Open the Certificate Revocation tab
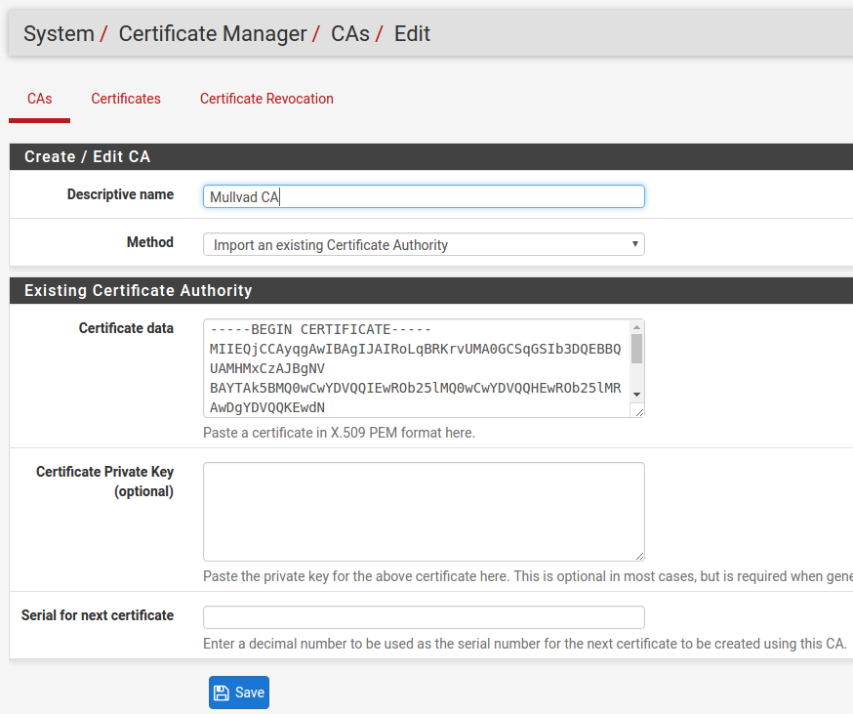Screen dimensions: 853x714 click(x=266, y=99)
